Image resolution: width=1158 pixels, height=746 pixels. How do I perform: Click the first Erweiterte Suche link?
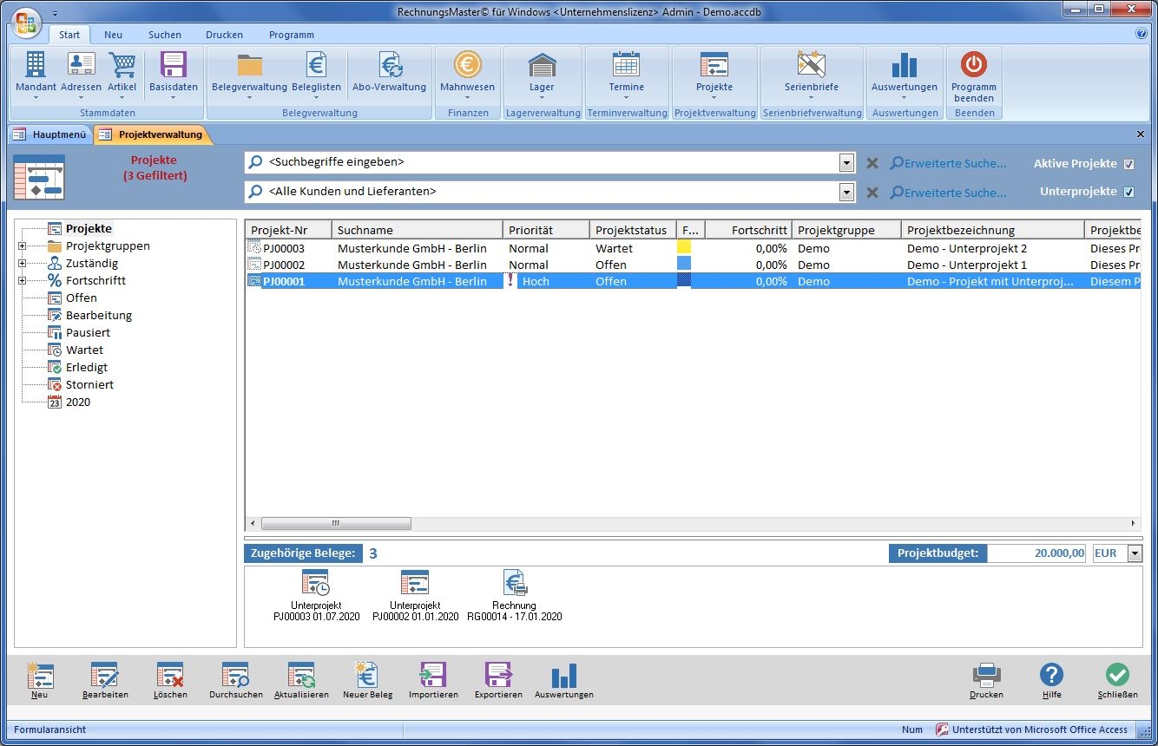coord(948,163)
